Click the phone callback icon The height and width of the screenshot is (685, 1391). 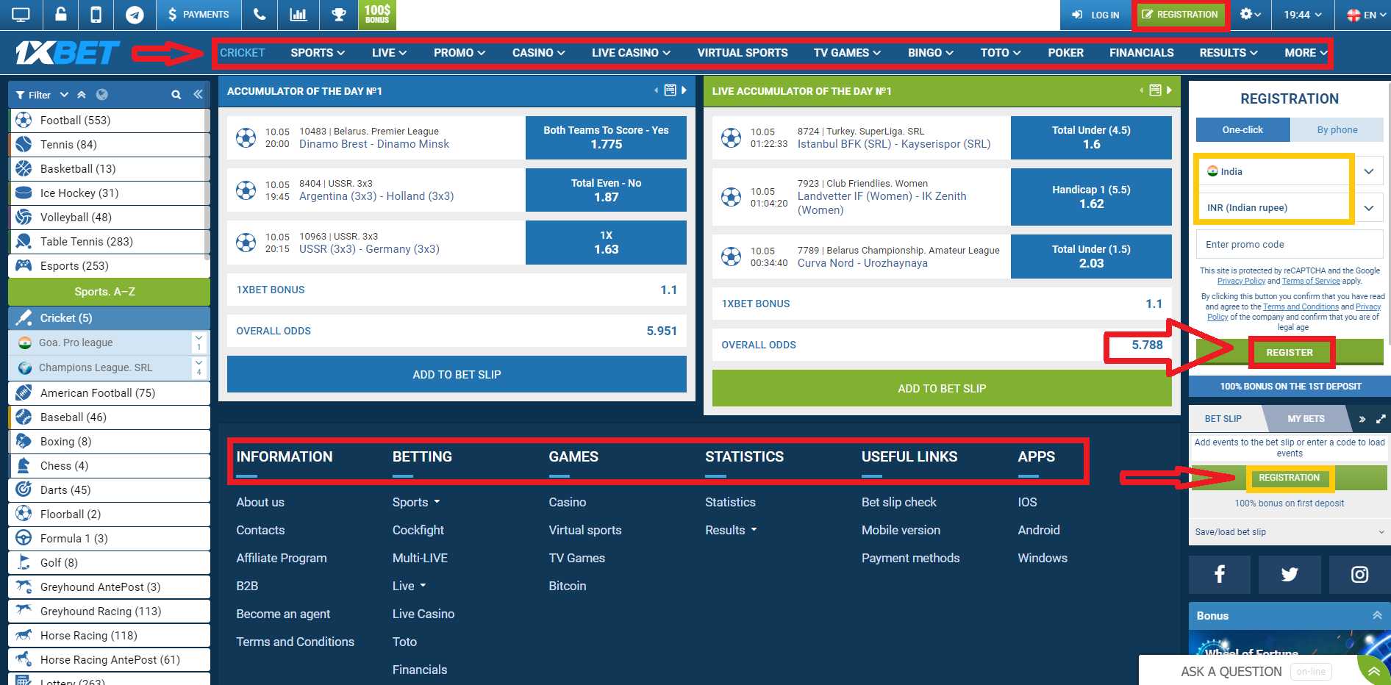[260, 15]
